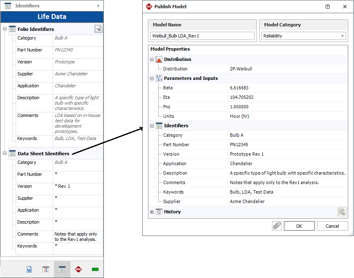Click the Cancel button
Screen dimensions: 354x278
point(332,226)
